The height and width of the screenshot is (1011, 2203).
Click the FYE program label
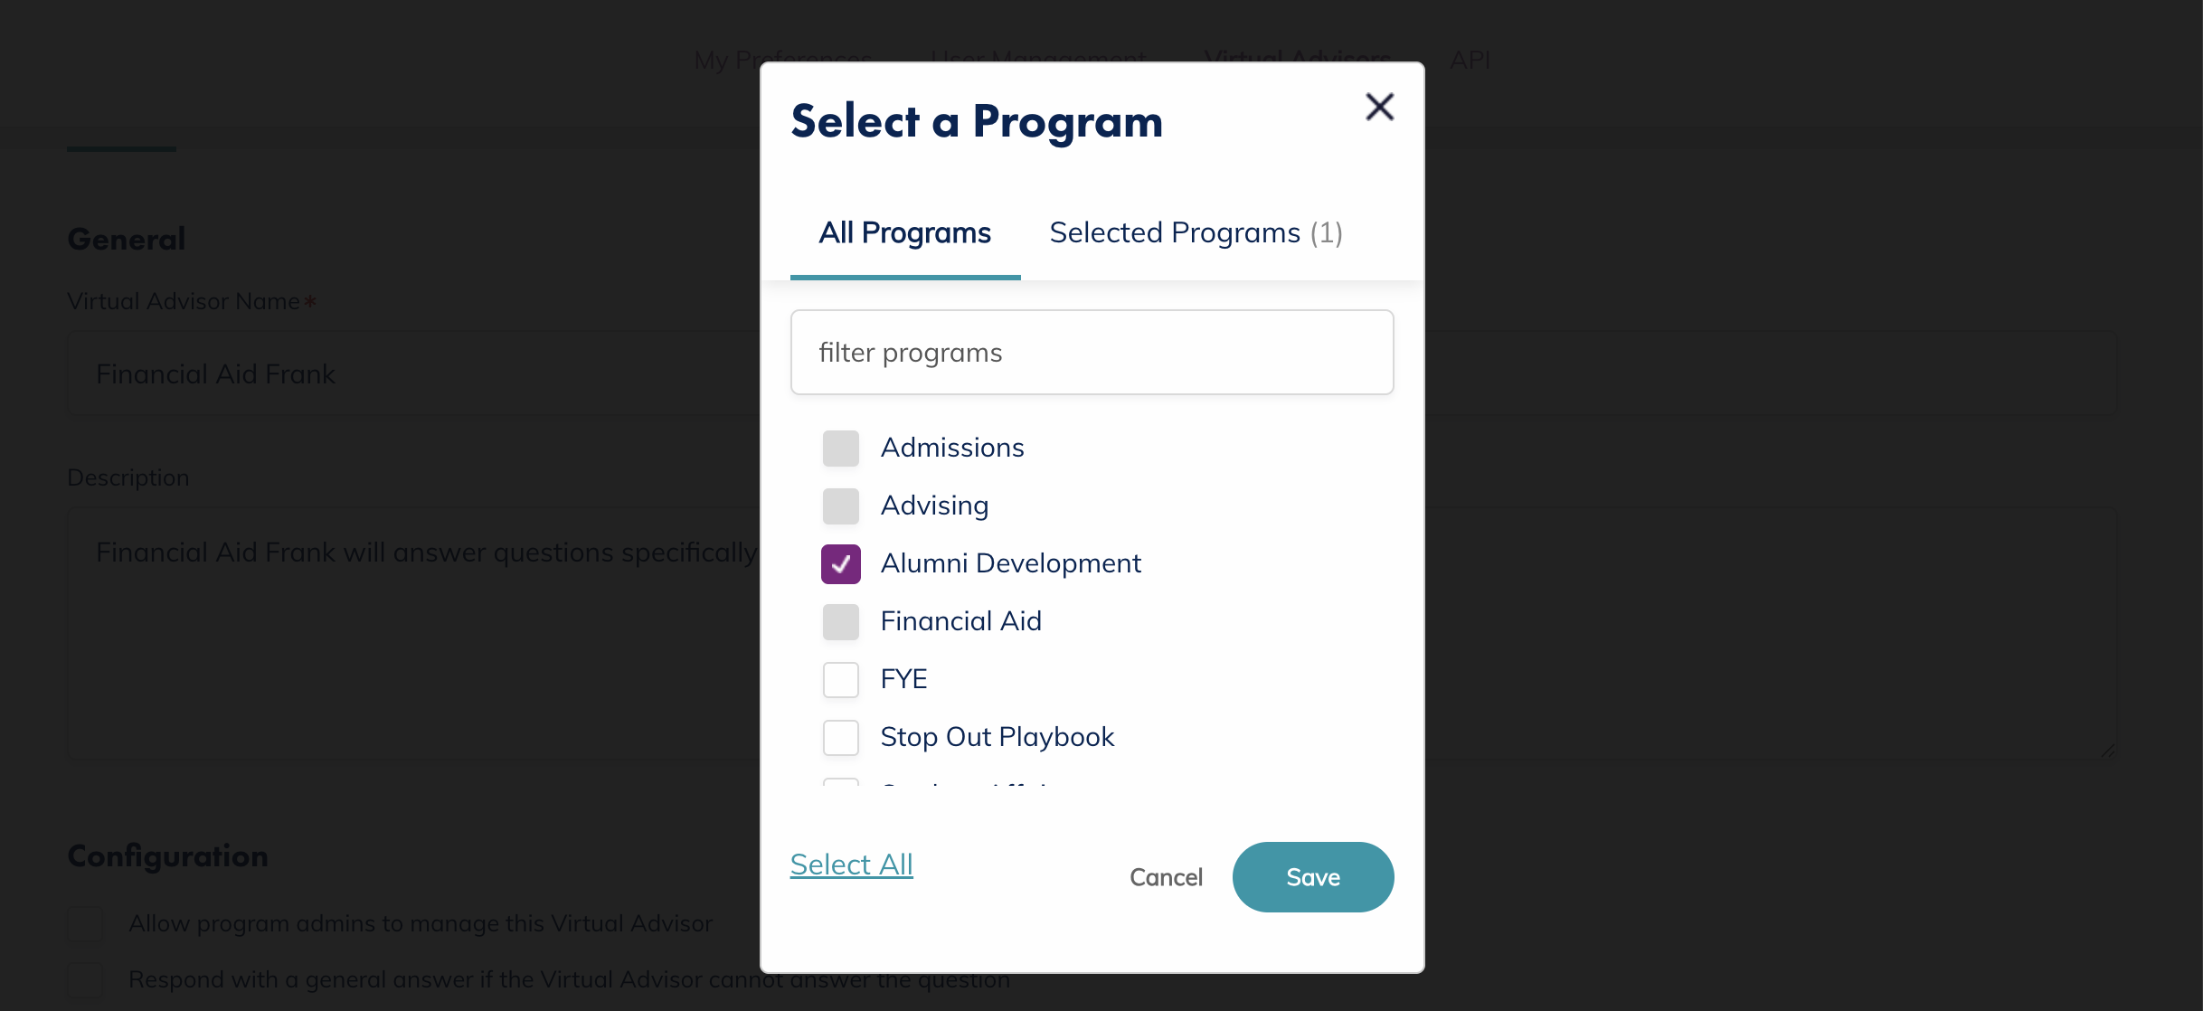click(x=903, y=679)
